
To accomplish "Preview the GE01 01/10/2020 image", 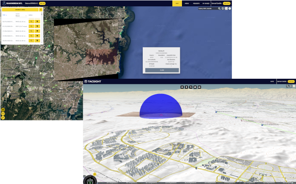I will (x=31, y=26).
